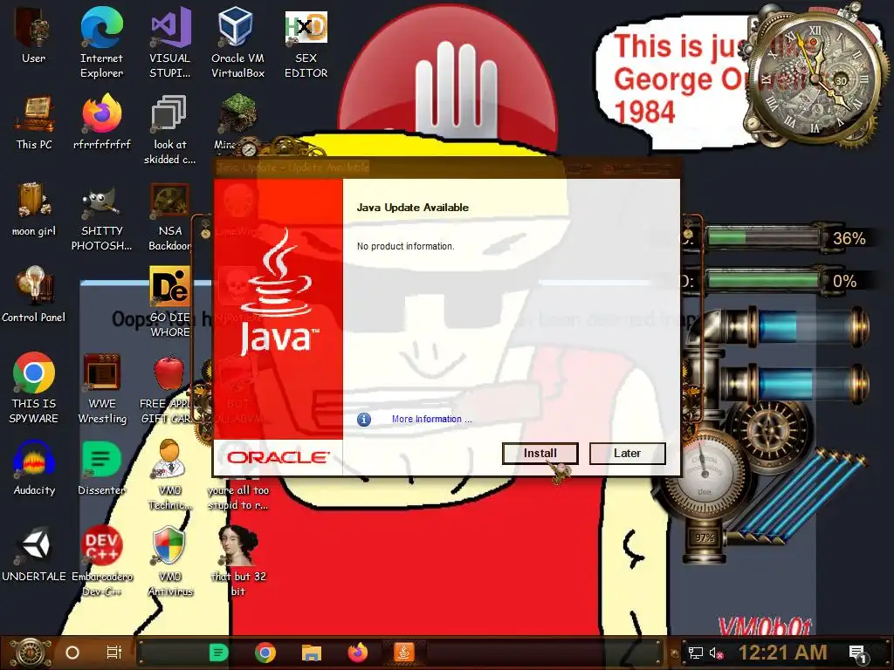Viewport: 894px width, 670px height.
Task: Open the WWE Wrestling desktop icon
Action: 102,388
